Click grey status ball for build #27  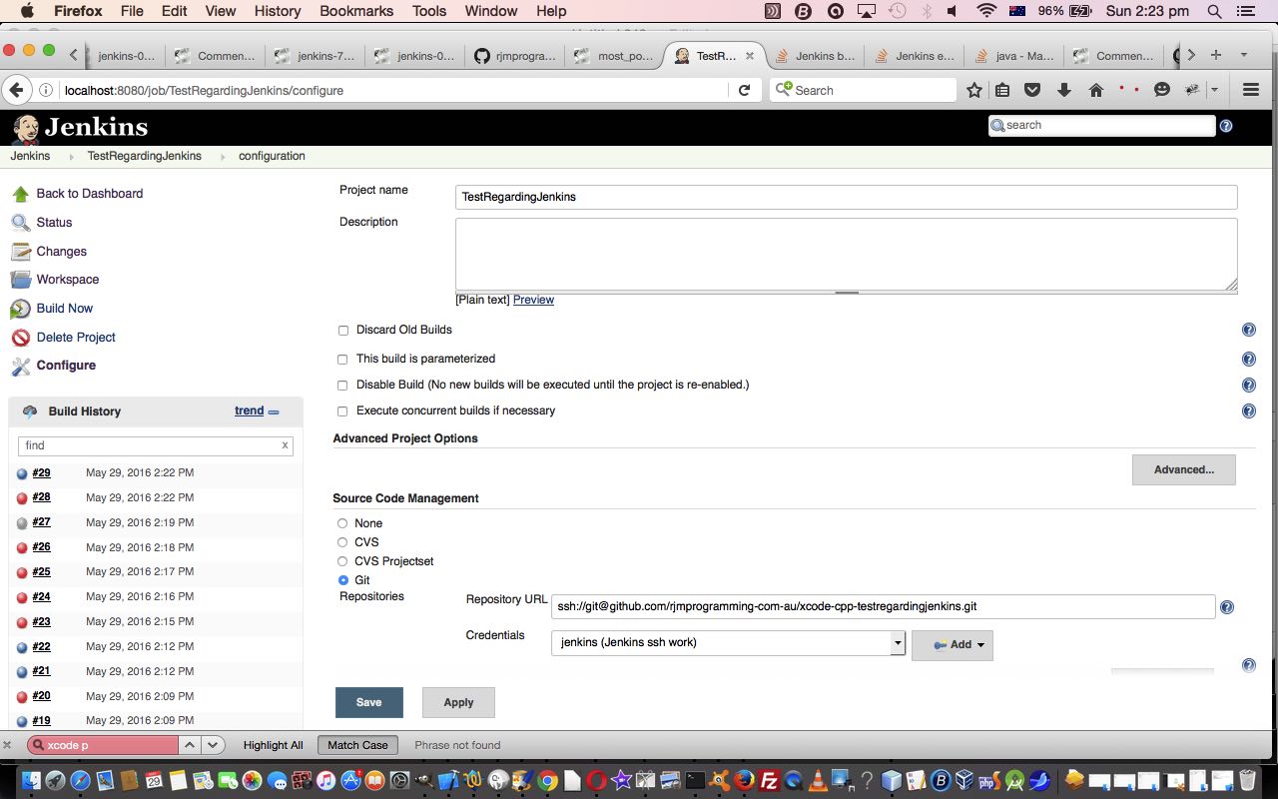[x=22, y=523]
